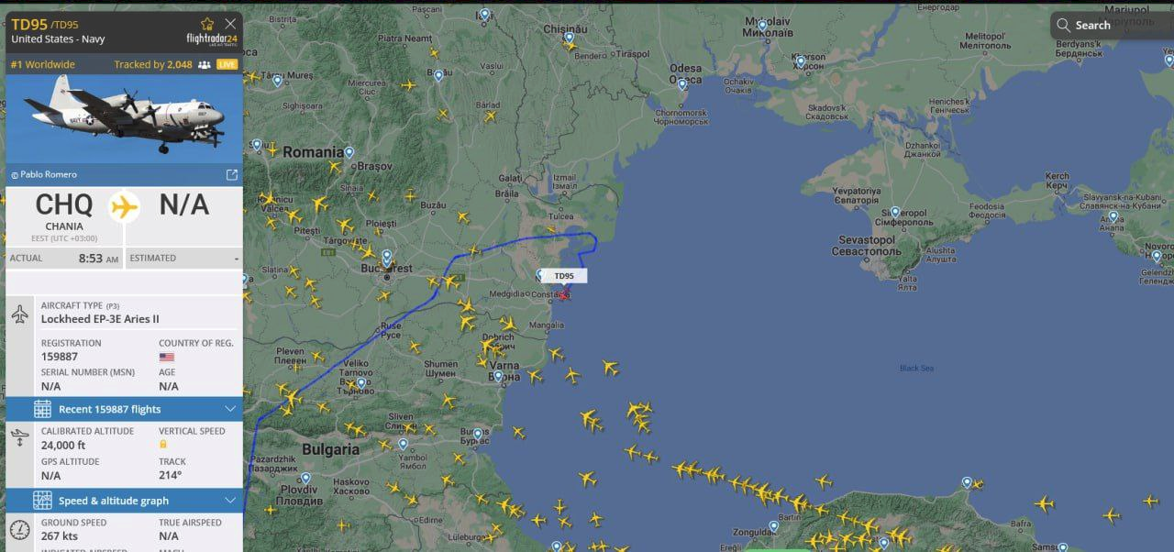
Task: Click the airport pin at Chisinau
Action: [x=569, y=38]
